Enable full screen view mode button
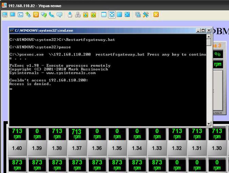 [120, 15]
